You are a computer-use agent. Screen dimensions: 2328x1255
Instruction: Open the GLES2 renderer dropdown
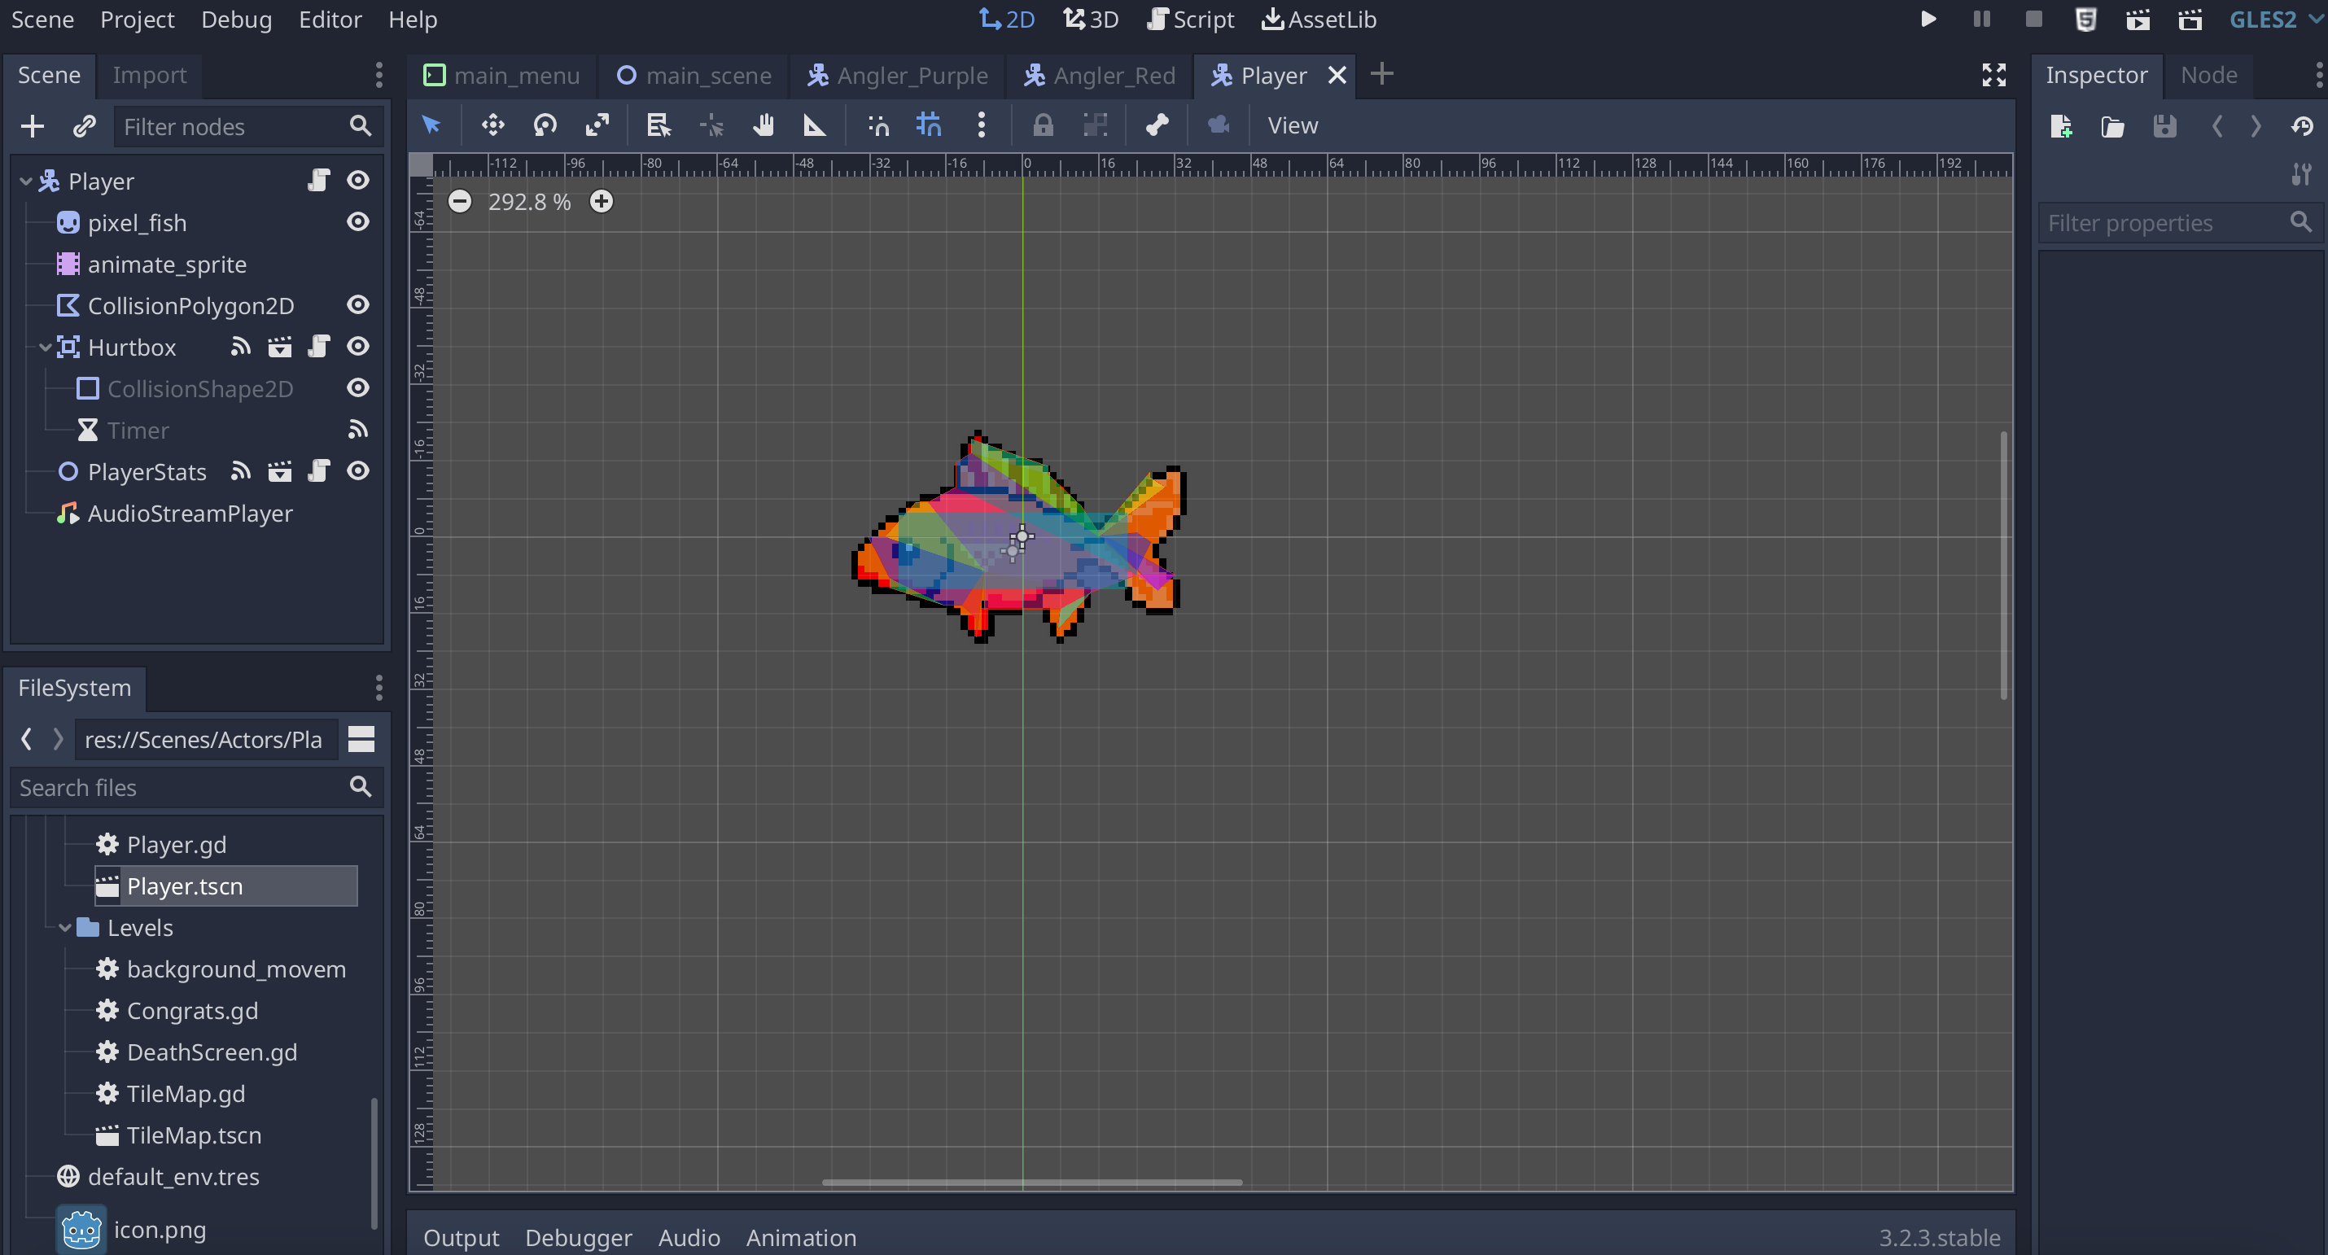point(2273,20)
